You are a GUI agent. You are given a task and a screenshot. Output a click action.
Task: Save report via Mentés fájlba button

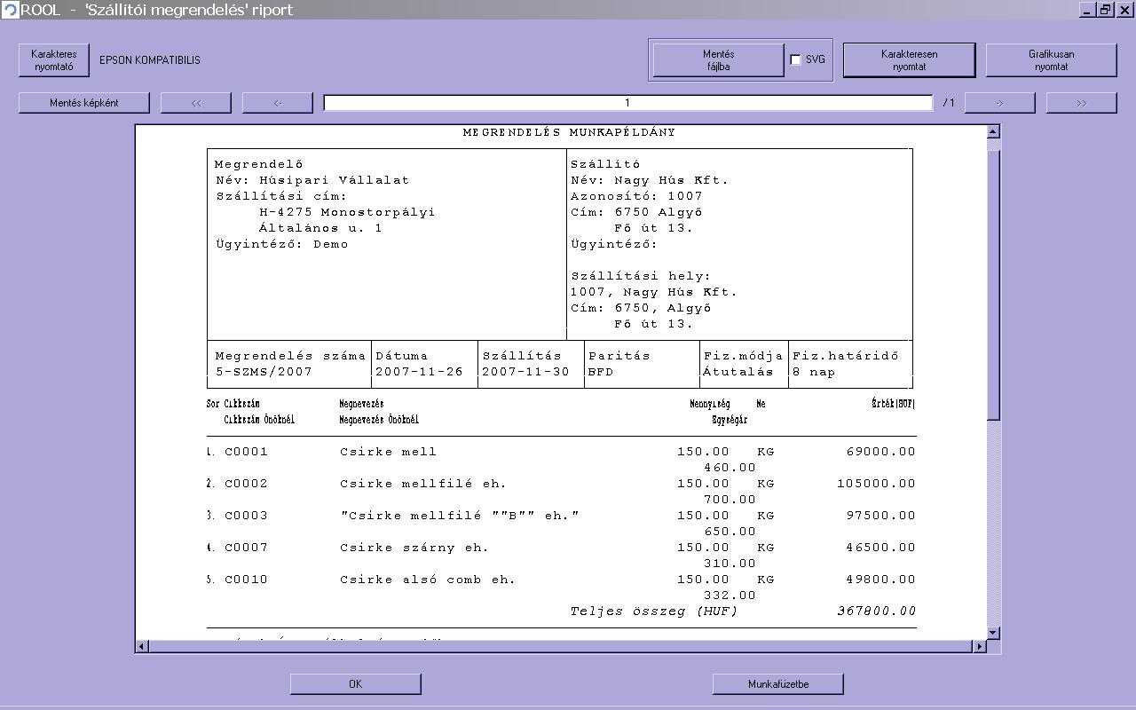click(718, 60)
